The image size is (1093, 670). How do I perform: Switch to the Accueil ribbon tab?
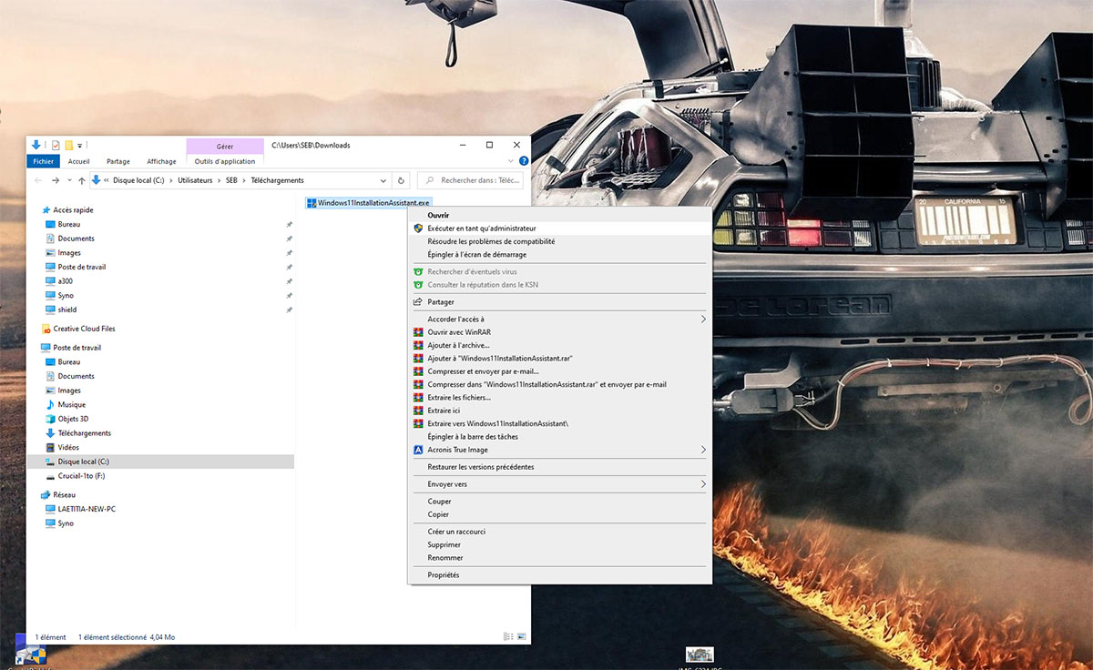[79, 161]
